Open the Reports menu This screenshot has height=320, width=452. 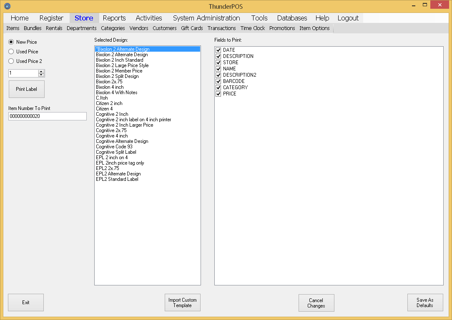(114, 18)
